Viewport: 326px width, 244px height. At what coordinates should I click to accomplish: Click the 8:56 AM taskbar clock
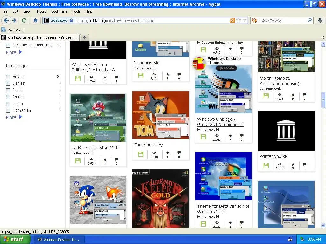(314, 239)
